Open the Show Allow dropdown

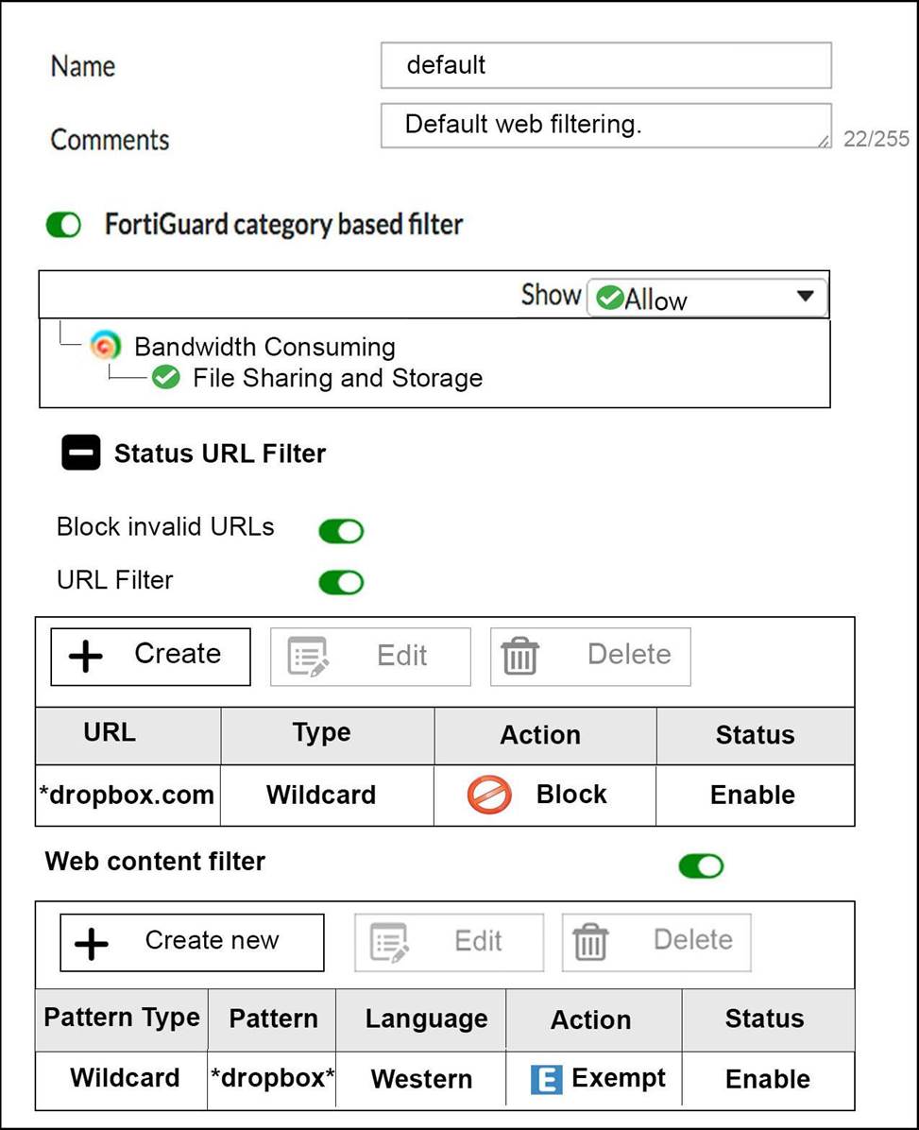click(707, 298)
